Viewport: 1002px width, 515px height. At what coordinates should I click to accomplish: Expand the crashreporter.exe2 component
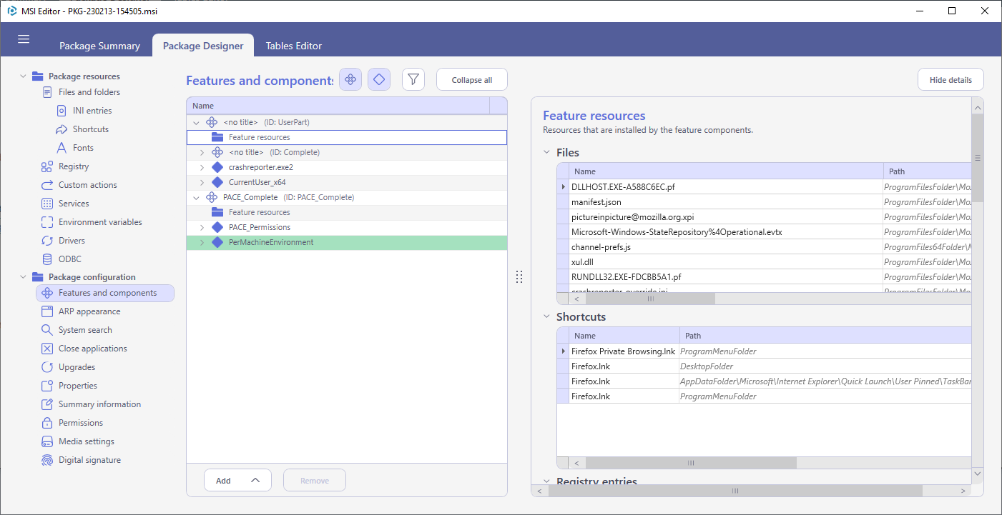point(202,167)
